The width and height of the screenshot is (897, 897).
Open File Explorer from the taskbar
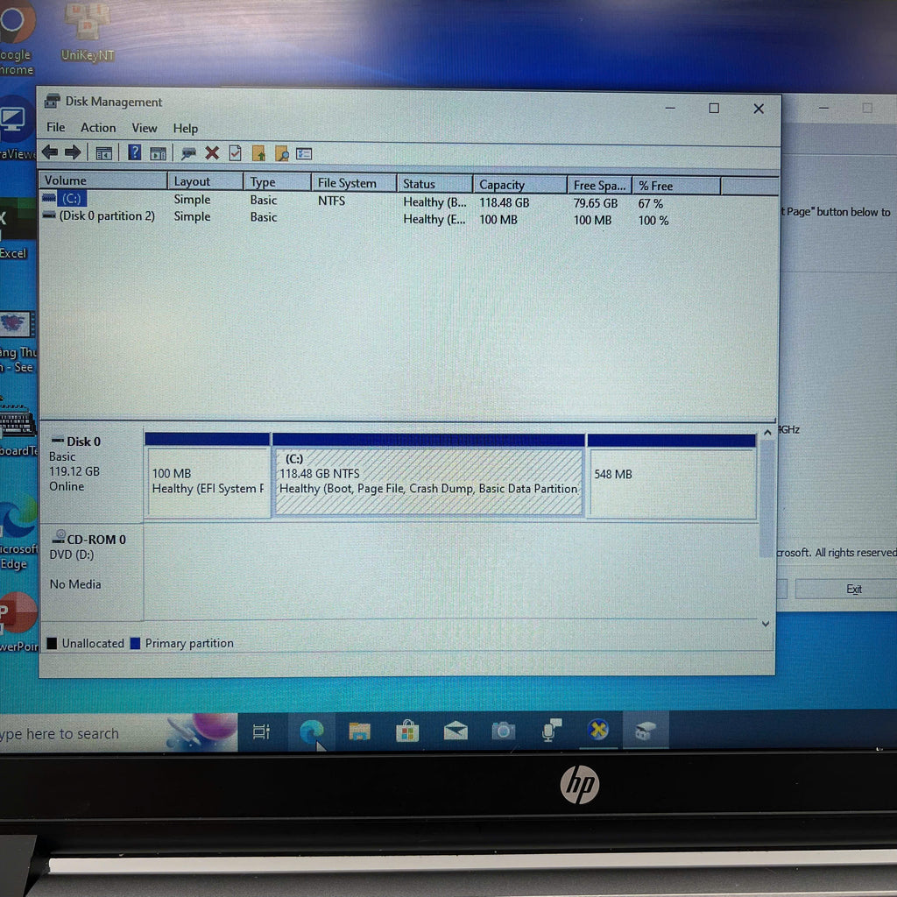click(359, 731)
